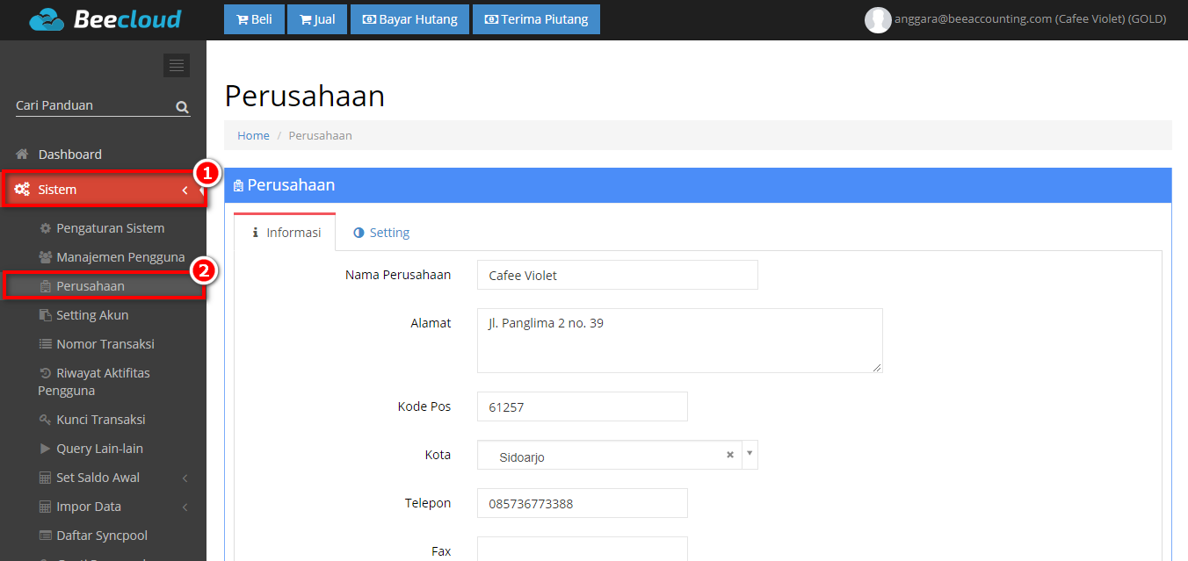Click the Perusahaan page heading
1188x561 pixels.
(x=305, y=96)
